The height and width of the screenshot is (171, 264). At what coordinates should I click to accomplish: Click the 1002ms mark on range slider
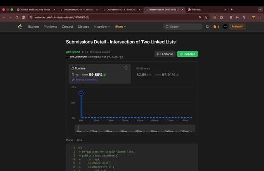[x=169, y=131]
